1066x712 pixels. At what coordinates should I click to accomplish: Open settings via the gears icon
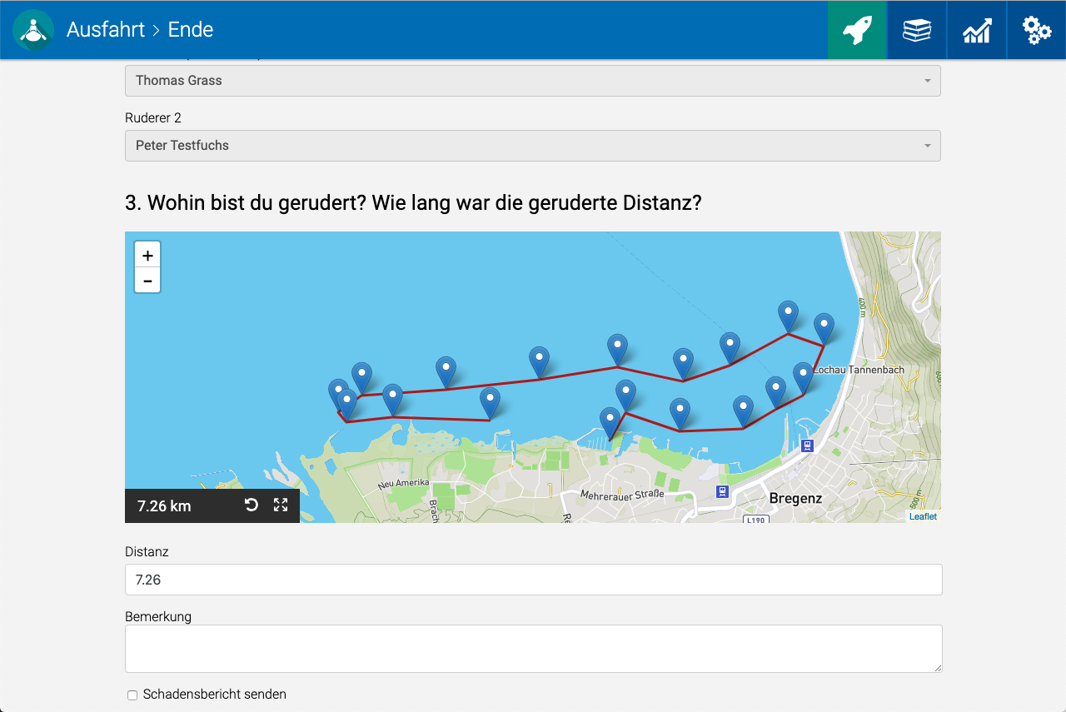pyautogui.click(x=1036, y=29)
